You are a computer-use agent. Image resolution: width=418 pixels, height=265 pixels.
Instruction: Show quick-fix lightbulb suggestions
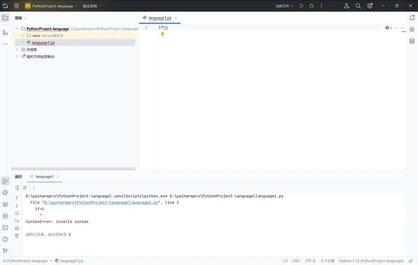click(x=162, y=34)
